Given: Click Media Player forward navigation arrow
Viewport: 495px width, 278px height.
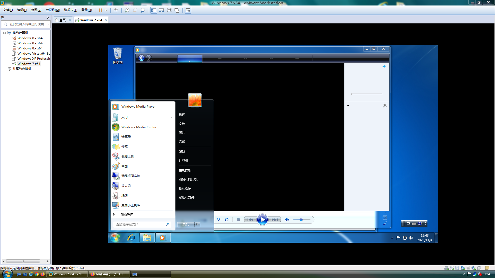Looking at the screenshot, I should tap(148, 58).
